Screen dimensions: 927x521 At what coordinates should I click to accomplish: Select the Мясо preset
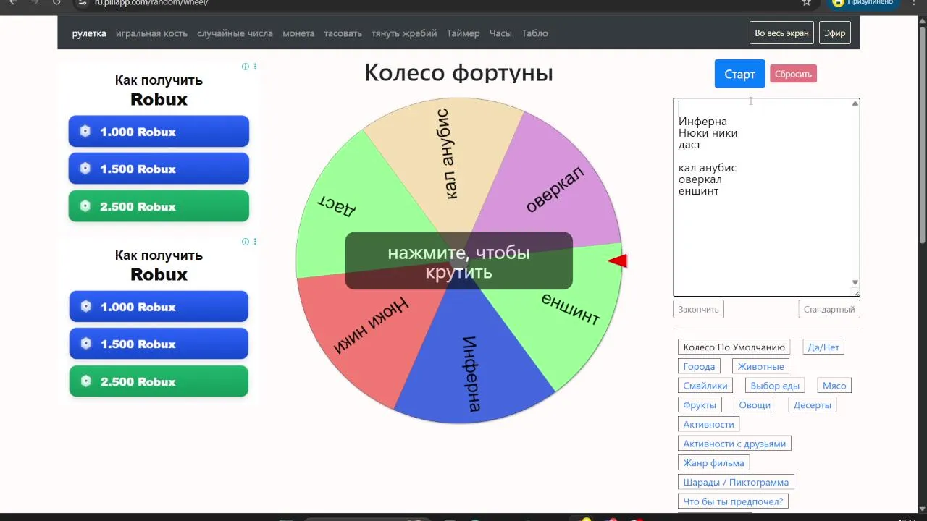(834, 386)
